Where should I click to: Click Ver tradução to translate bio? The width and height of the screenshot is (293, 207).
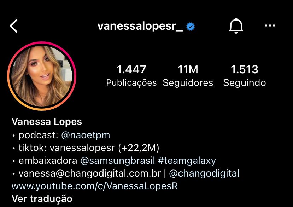pos(42,199)
